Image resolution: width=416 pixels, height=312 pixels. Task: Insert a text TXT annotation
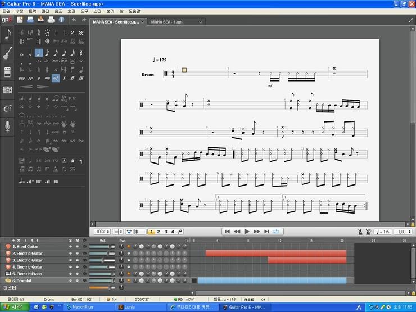pos(56,161)
